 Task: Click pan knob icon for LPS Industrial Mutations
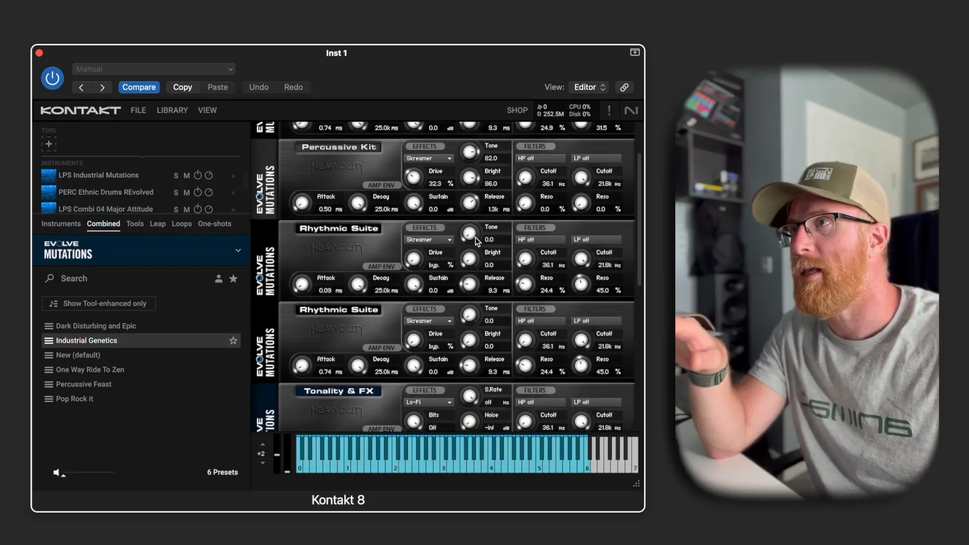[x=209, y=175]
